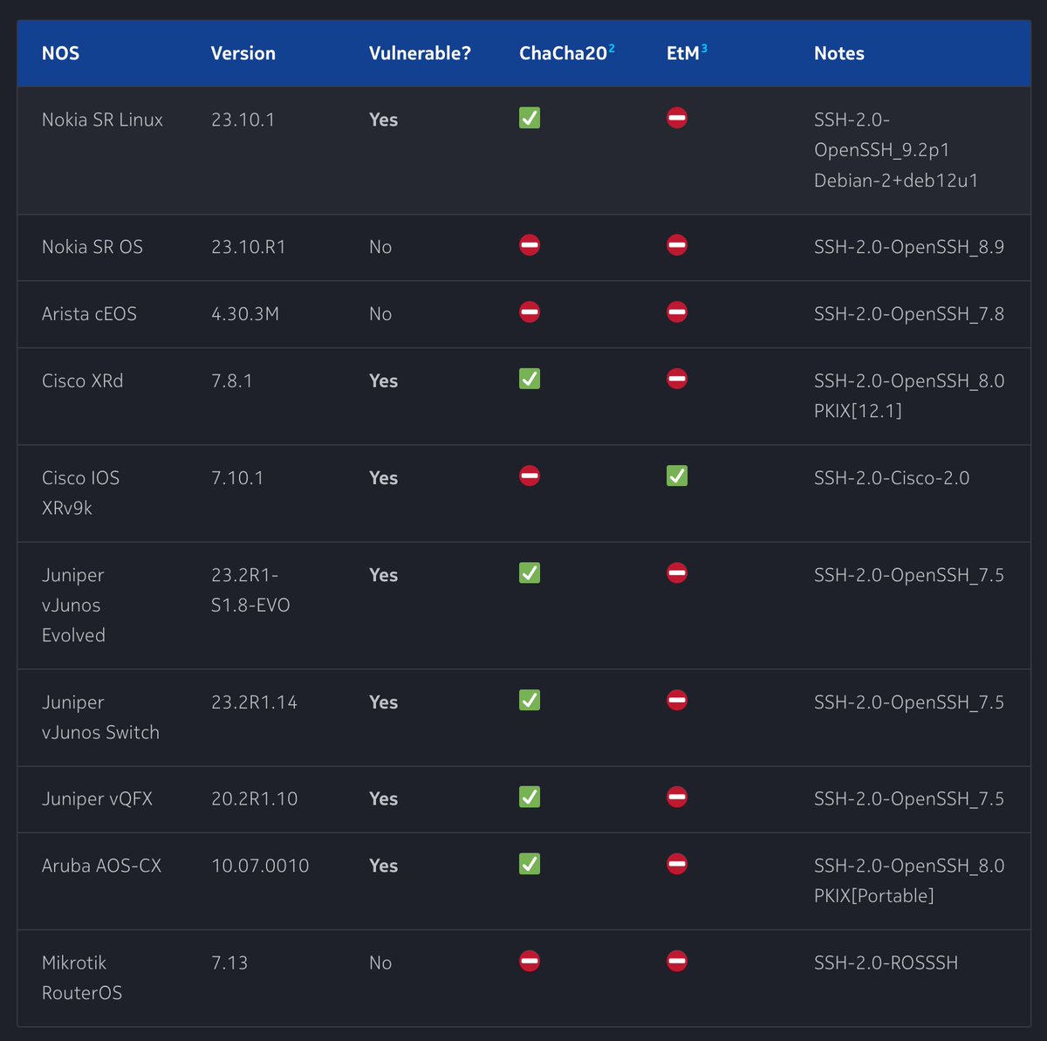This screenshot has width=1047, height=1041.
Task: Select the Nokia SR Linux name cell
Action: click(x=102, y=120)
